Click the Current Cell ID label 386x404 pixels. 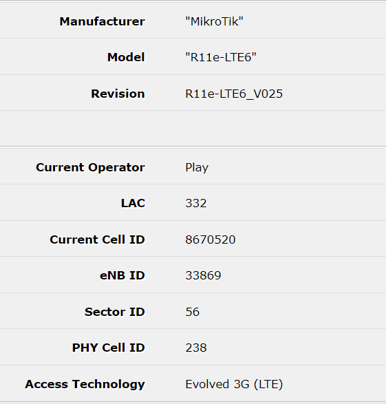tap(97, 240)
